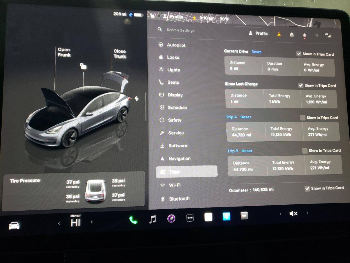Open Profile button in settings header
Viewport: 350px width, 263px height.
point(258,33)
